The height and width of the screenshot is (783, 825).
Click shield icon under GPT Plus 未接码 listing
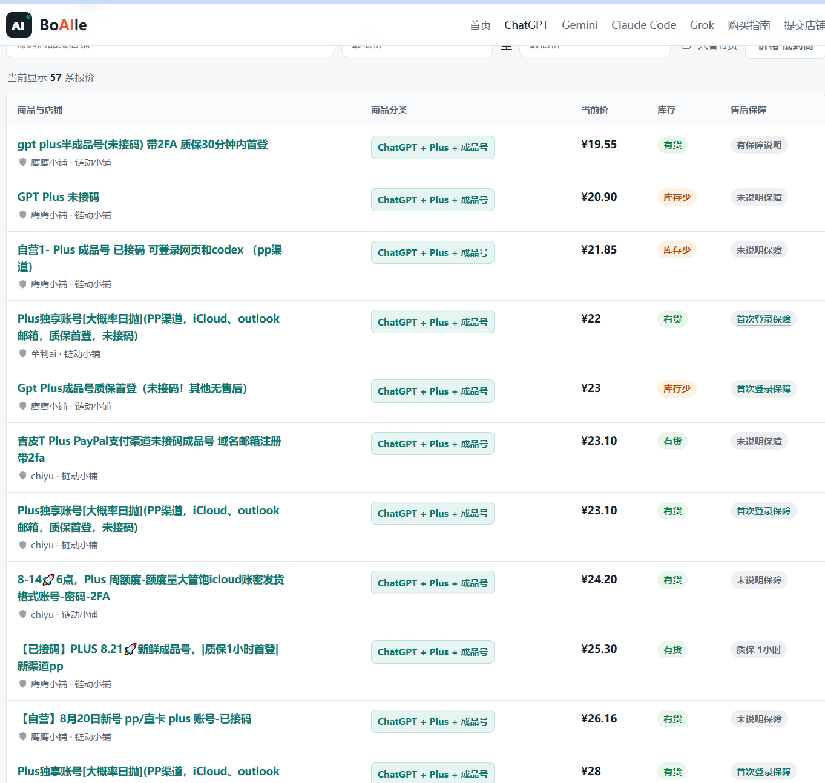pos(23,215)
